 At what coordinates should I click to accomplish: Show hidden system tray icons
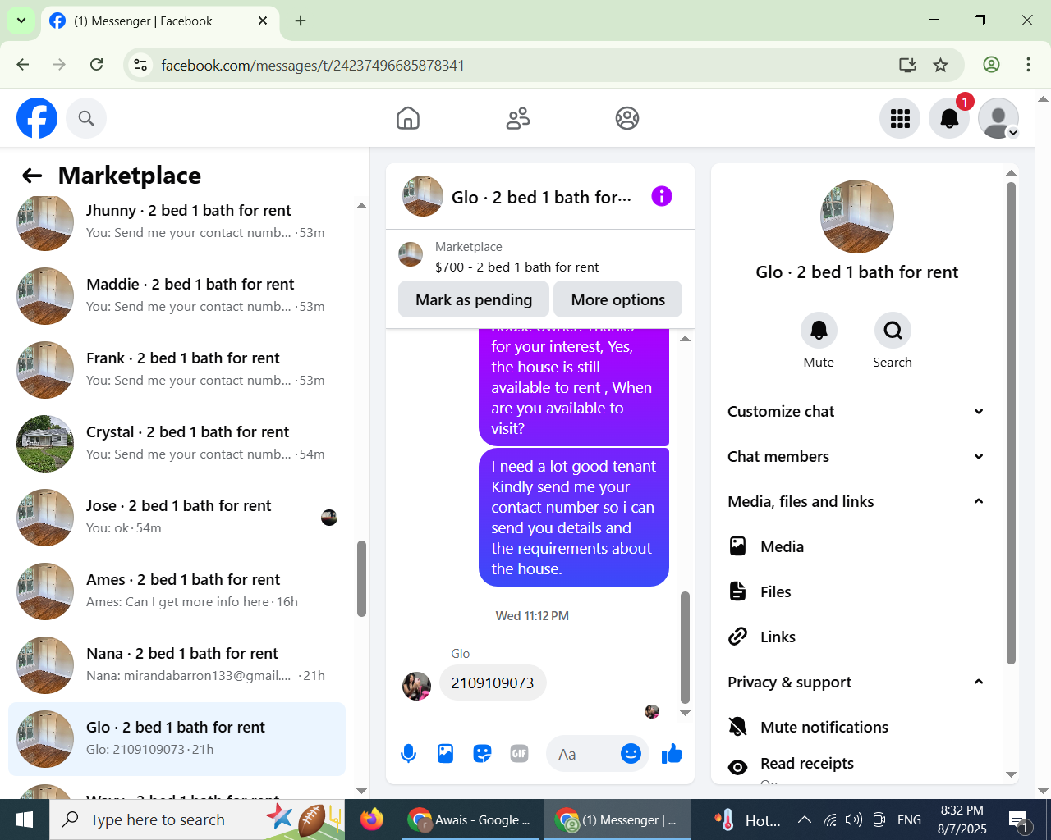coord(805,819)
